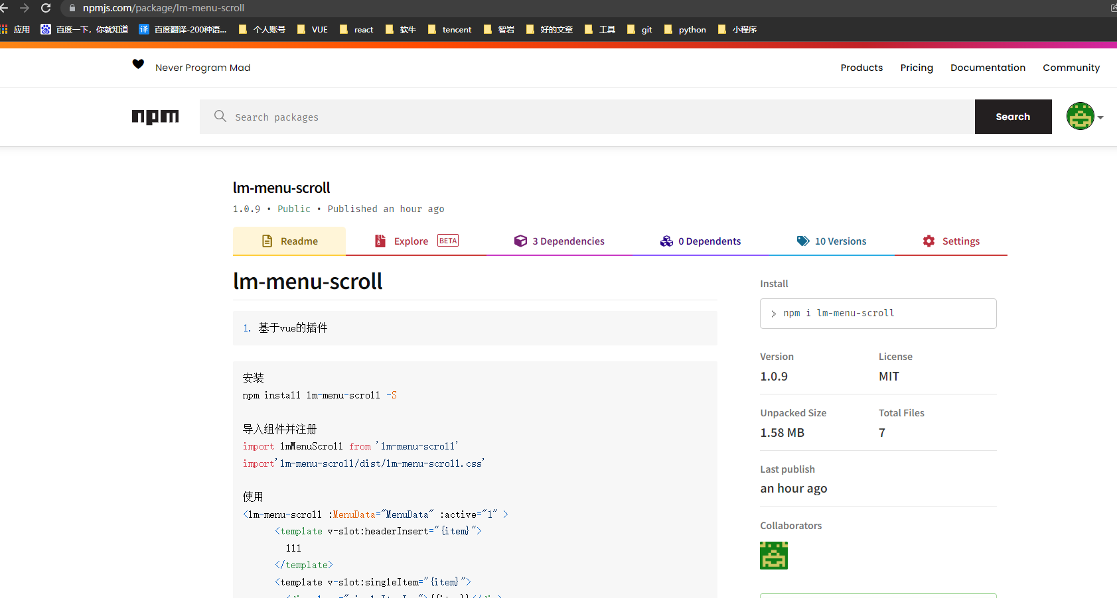Image resolution: width=1117 pixels, height=598 pixels.
Task: Click the black heart icon
Action: pos(138,64)
